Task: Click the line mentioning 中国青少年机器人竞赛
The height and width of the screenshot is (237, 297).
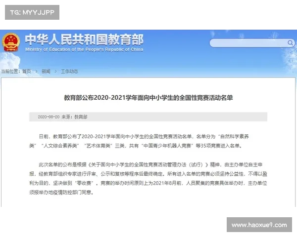Action: [x=136, y=146]
